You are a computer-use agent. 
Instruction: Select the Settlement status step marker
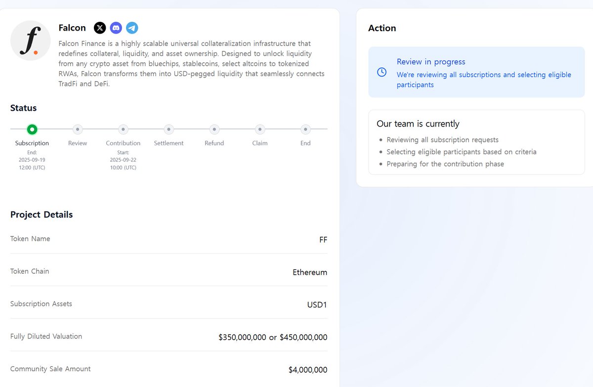[169, 129]
